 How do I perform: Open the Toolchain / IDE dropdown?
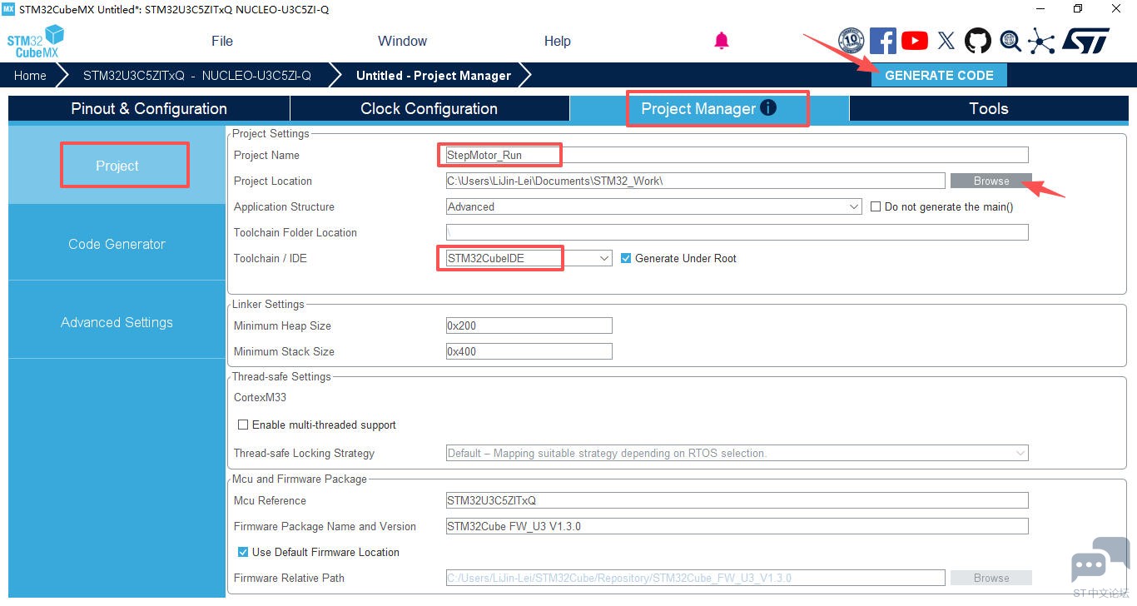click(529, 258)
